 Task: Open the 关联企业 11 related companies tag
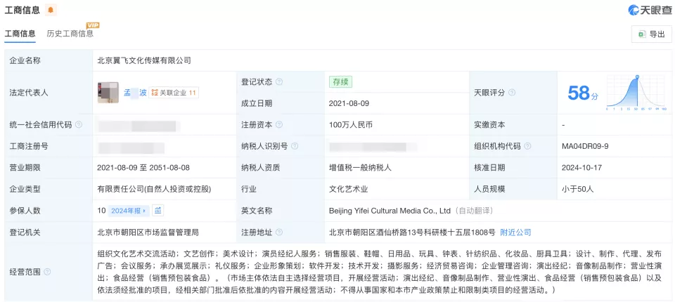pyautogui.click(x=174, y=93)
